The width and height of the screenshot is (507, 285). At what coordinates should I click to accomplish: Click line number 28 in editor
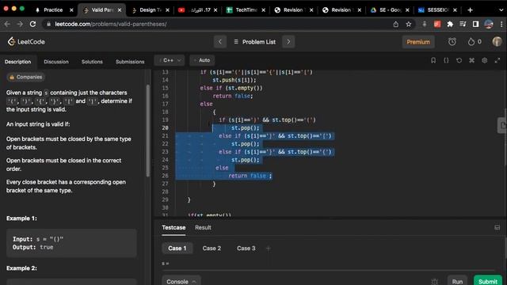[165, 192]
